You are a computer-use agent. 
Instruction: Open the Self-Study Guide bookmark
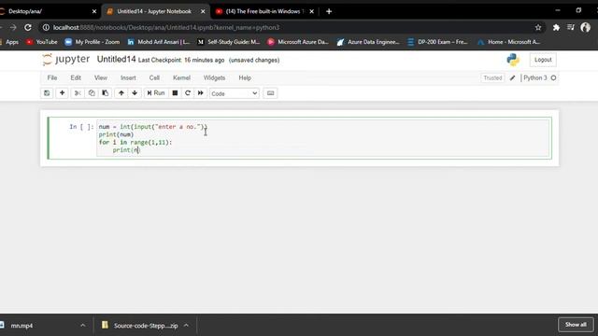228,42
